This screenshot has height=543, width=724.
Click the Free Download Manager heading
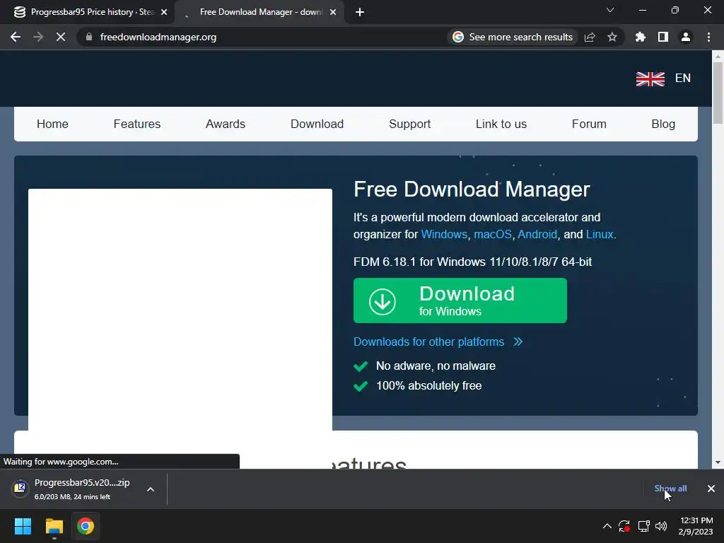tap(472, 189)
